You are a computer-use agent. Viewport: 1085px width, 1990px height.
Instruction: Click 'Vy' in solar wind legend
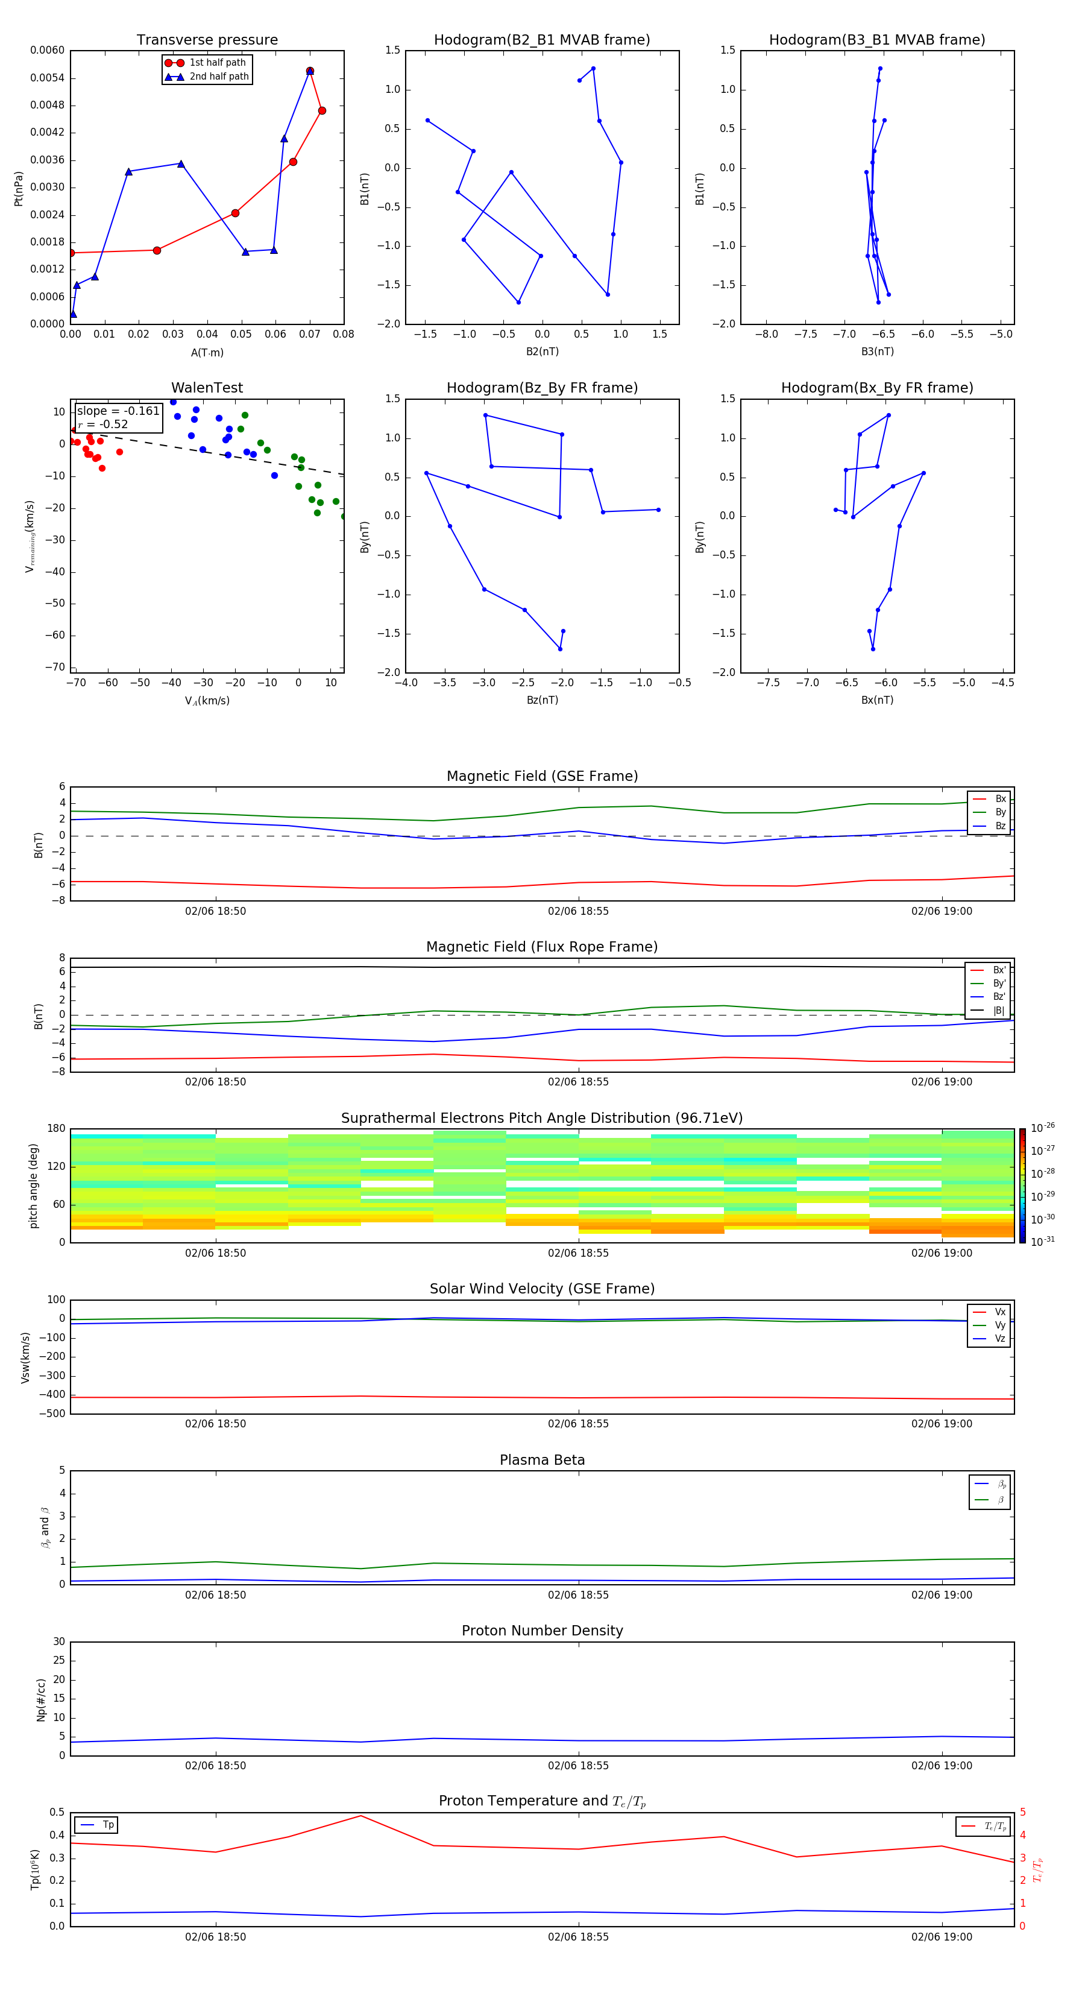[989, 1325]
